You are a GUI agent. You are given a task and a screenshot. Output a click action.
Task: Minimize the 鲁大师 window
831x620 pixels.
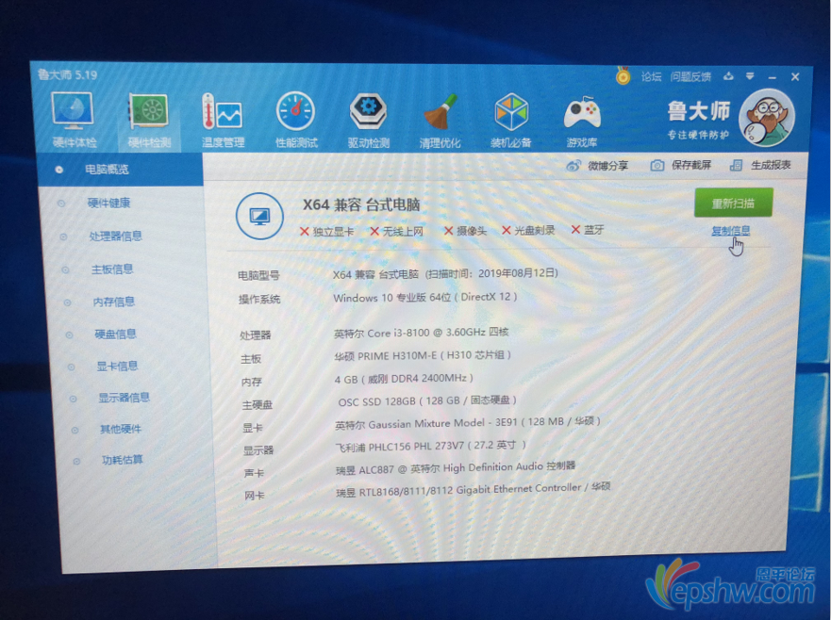[x=773, y=77]
